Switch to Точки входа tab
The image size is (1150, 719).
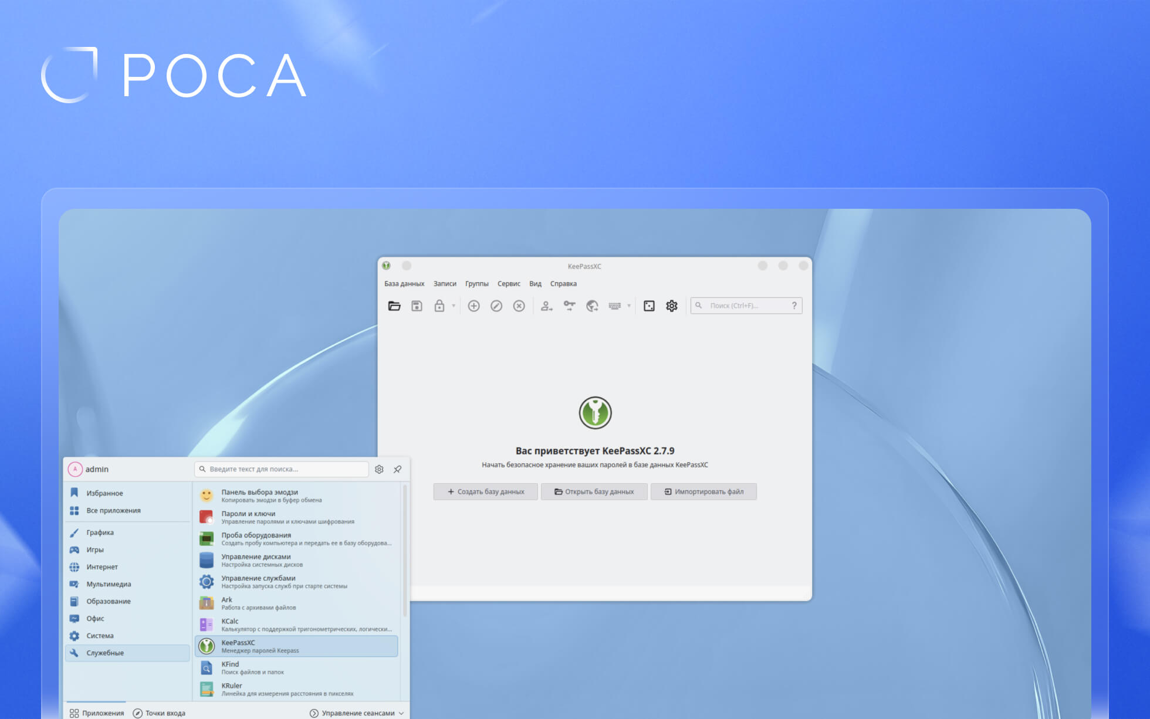pos(159,713)
